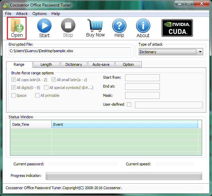This screenshot has height=196, width=212.
Task: Enable the User-defined checkbox
Action: [x=129, y=104]
